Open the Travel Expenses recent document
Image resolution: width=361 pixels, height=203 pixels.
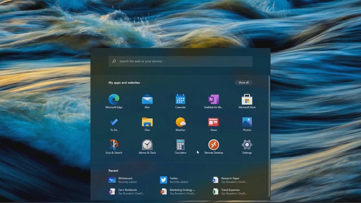tap(230, 192)
